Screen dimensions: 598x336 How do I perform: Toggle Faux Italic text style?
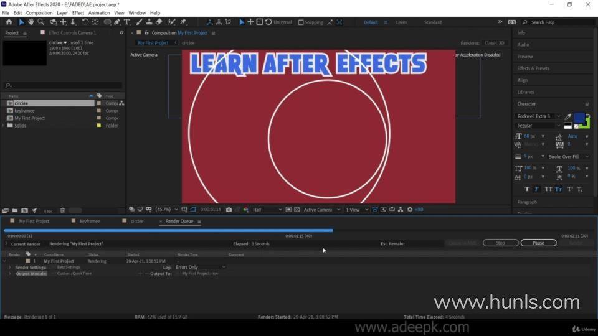pos(536,189)
